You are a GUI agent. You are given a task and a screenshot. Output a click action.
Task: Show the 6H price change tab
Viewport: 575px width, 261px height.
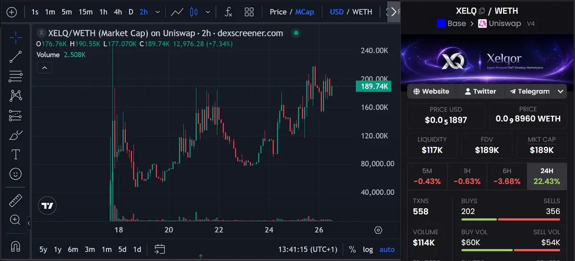click(506, 176)
